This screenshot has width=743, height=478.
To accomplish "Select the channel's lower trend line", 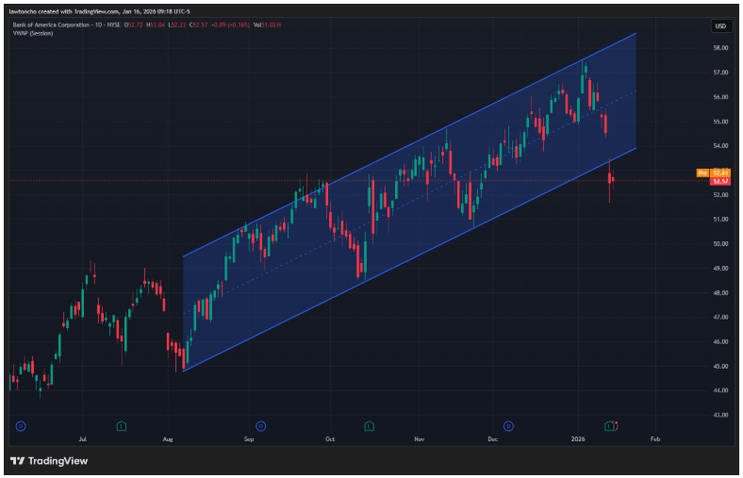I will pos(409,259).
